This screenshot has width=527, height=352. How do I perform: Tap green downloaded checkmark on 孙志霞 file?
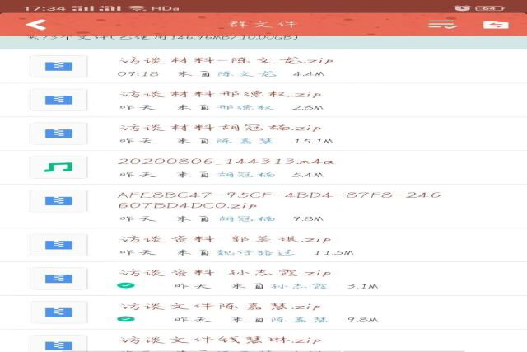[125, 286]
